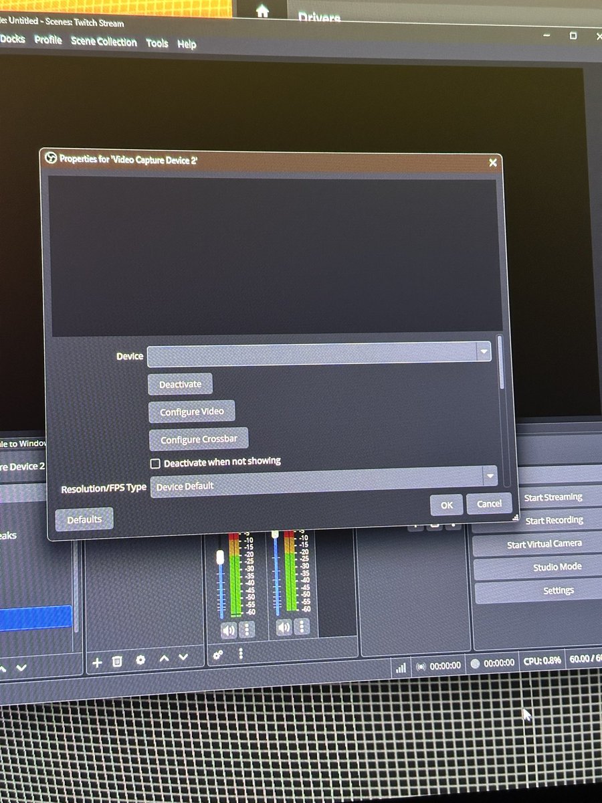The image size is (602, 803).
Task: Open the Help menu
Action: coord(187,44)
